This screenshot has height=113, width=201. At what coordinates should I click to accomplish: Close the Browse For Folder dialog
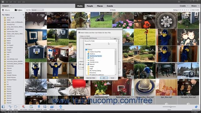tap(116, 41)
